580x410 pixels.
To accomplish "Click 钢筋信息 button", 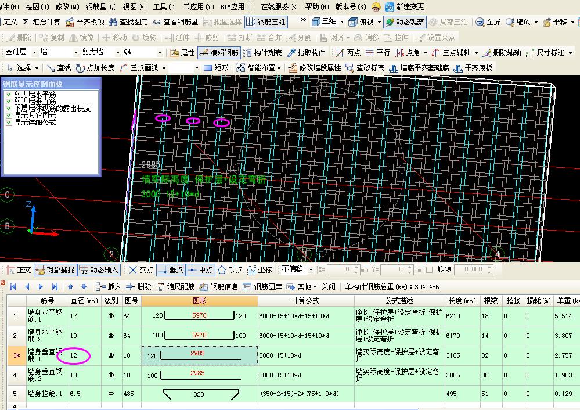I will click(219, 286).
